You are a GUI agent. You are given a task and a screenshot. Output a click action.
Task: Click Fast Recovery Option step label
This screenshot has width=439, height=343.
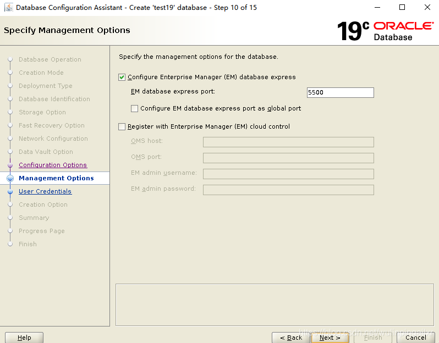[52, 125]
